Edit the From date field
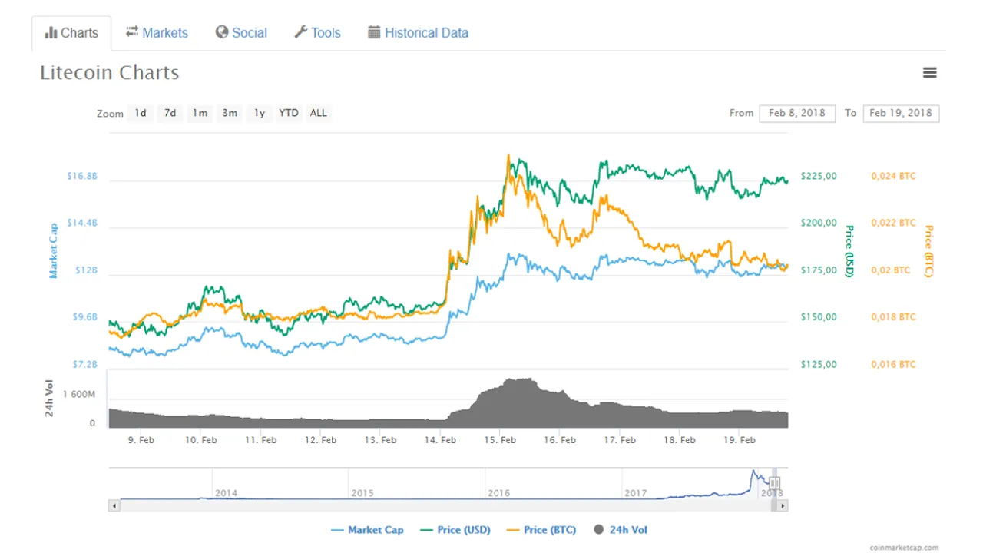 (x=797, y=113)
